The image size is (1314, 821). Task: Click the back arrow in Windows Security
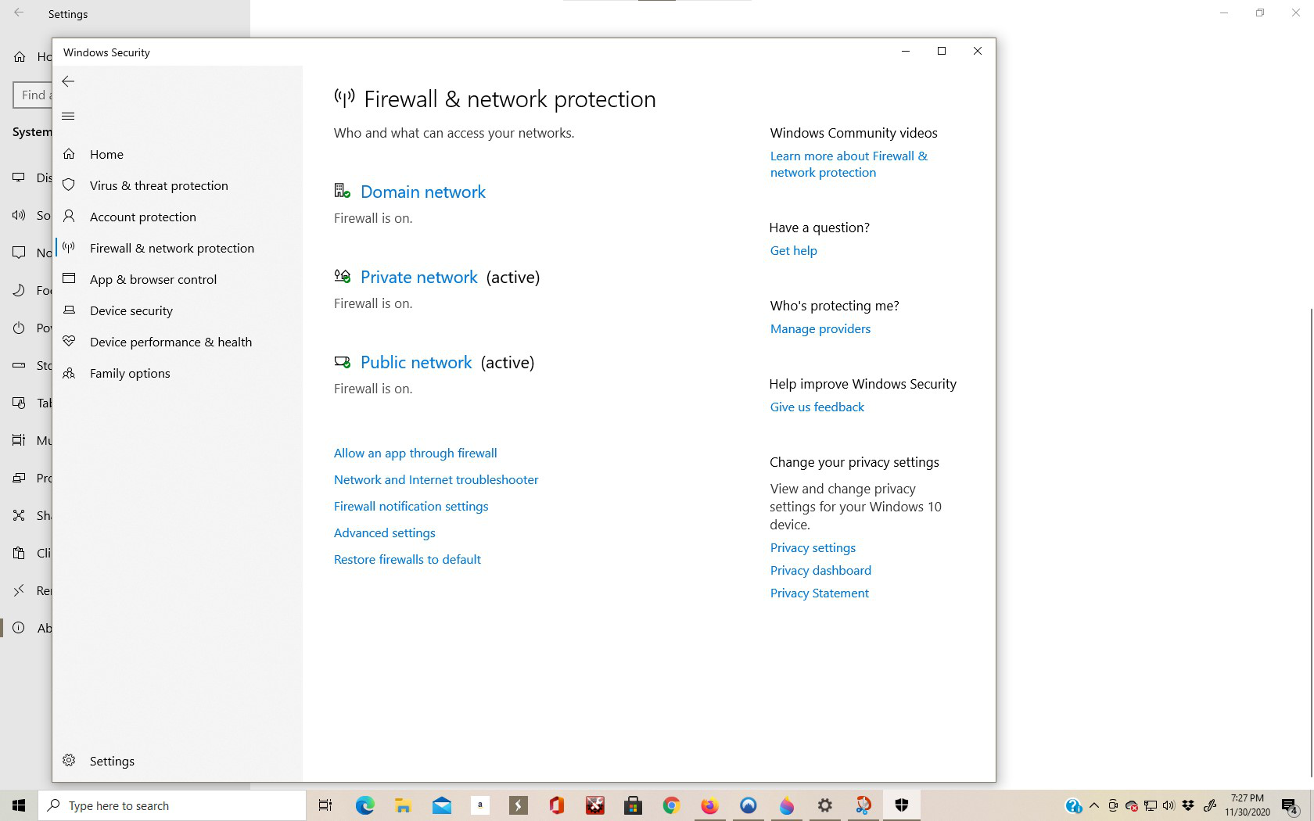pyautogui.click(x=68, y=81)
